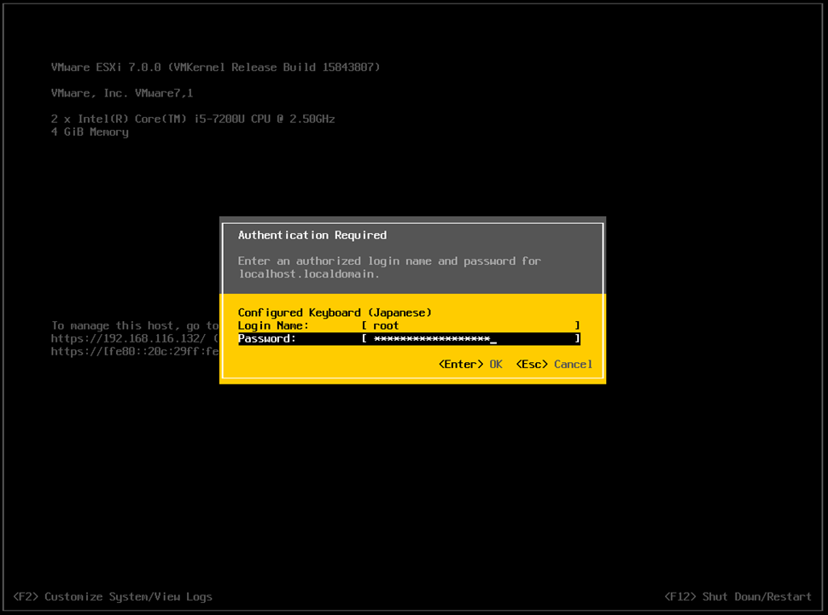
Task: Click the localhost.localdomain text in dialog
Action: (309, 274)
